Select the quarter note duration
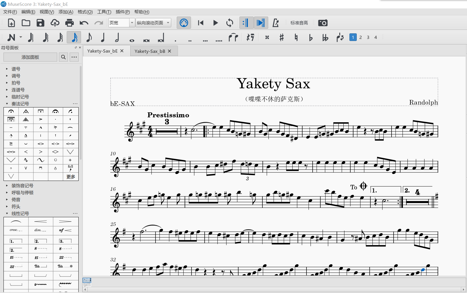 point(103,37)
